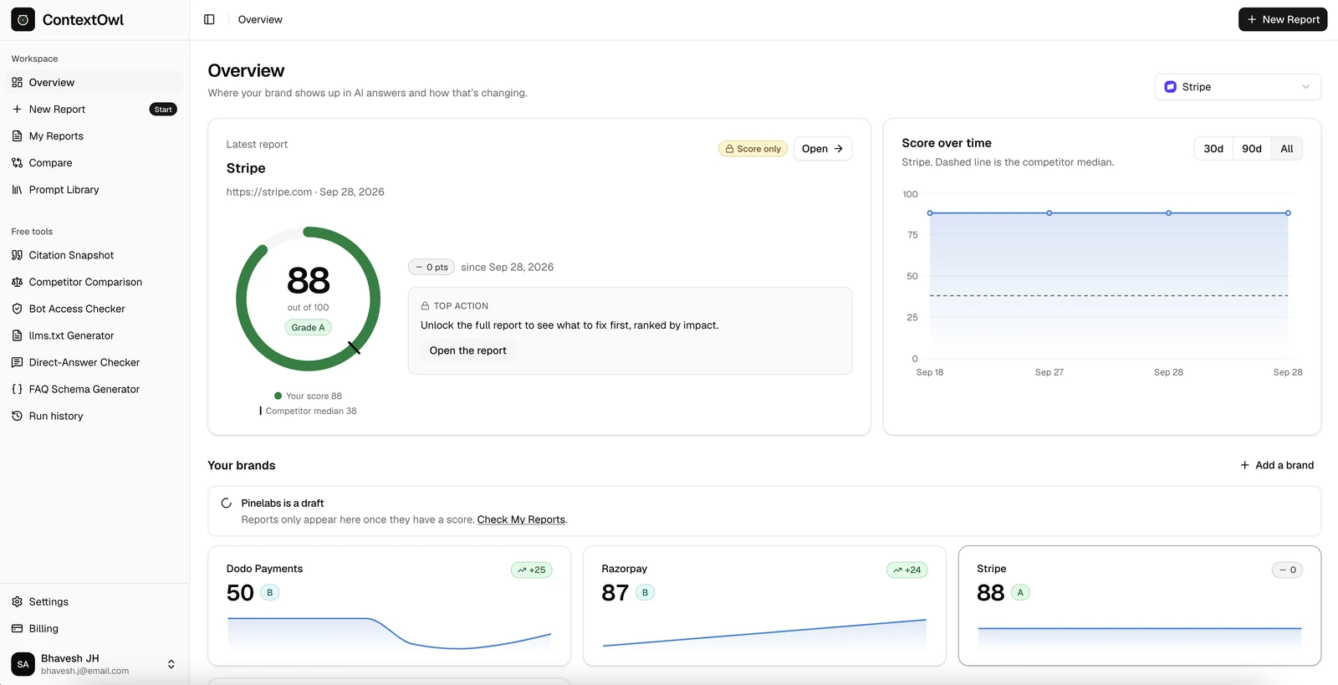Click the +24 trend badge on Razorpay
This screenshot has width=1338, height=685.
(x=907, y=570)
